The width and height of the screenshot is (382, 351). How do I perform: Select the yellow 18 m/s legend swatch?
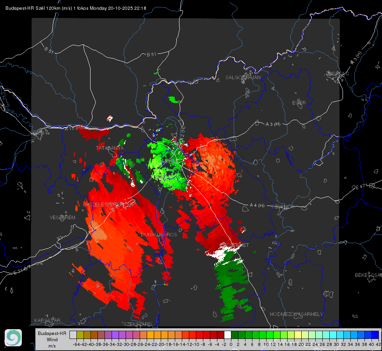click(x=298, y=335)
